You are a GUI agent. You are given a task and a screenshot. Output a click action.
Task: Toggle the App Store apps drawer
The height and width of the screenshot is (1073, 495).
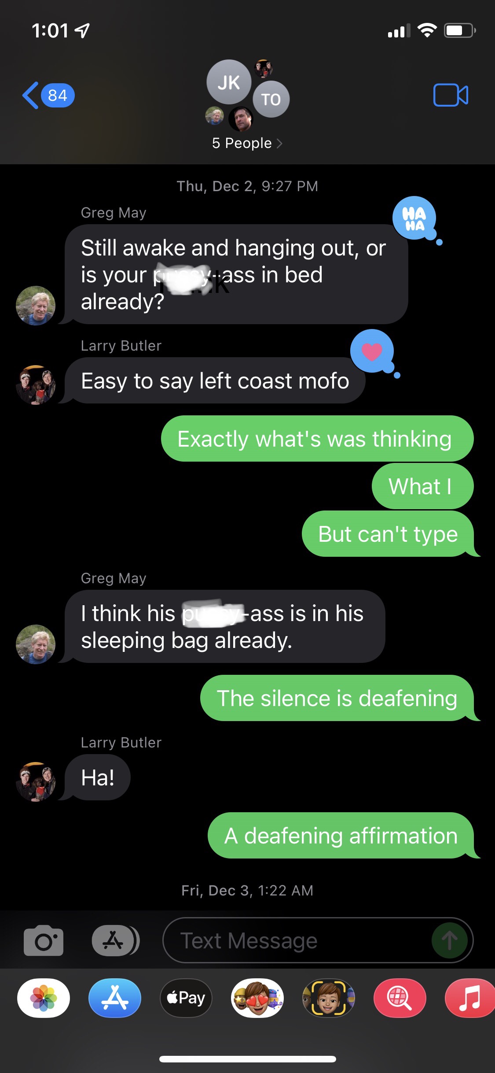pos(116,940)
